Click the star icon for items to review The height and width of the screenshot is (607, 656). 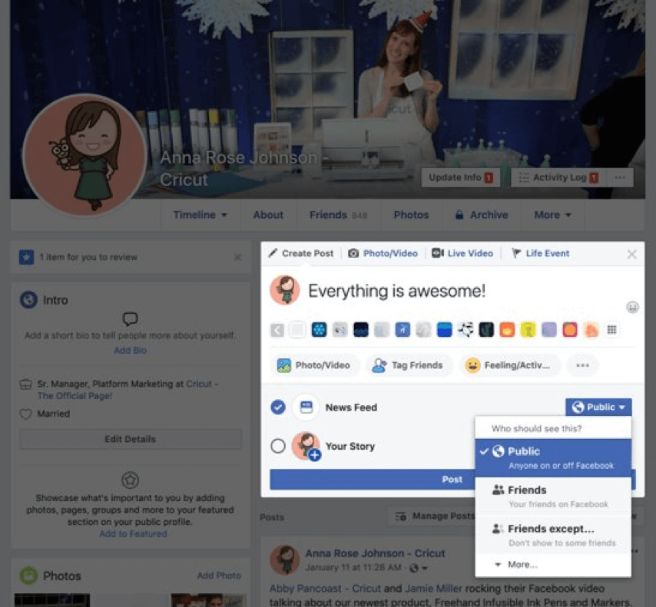26,257
